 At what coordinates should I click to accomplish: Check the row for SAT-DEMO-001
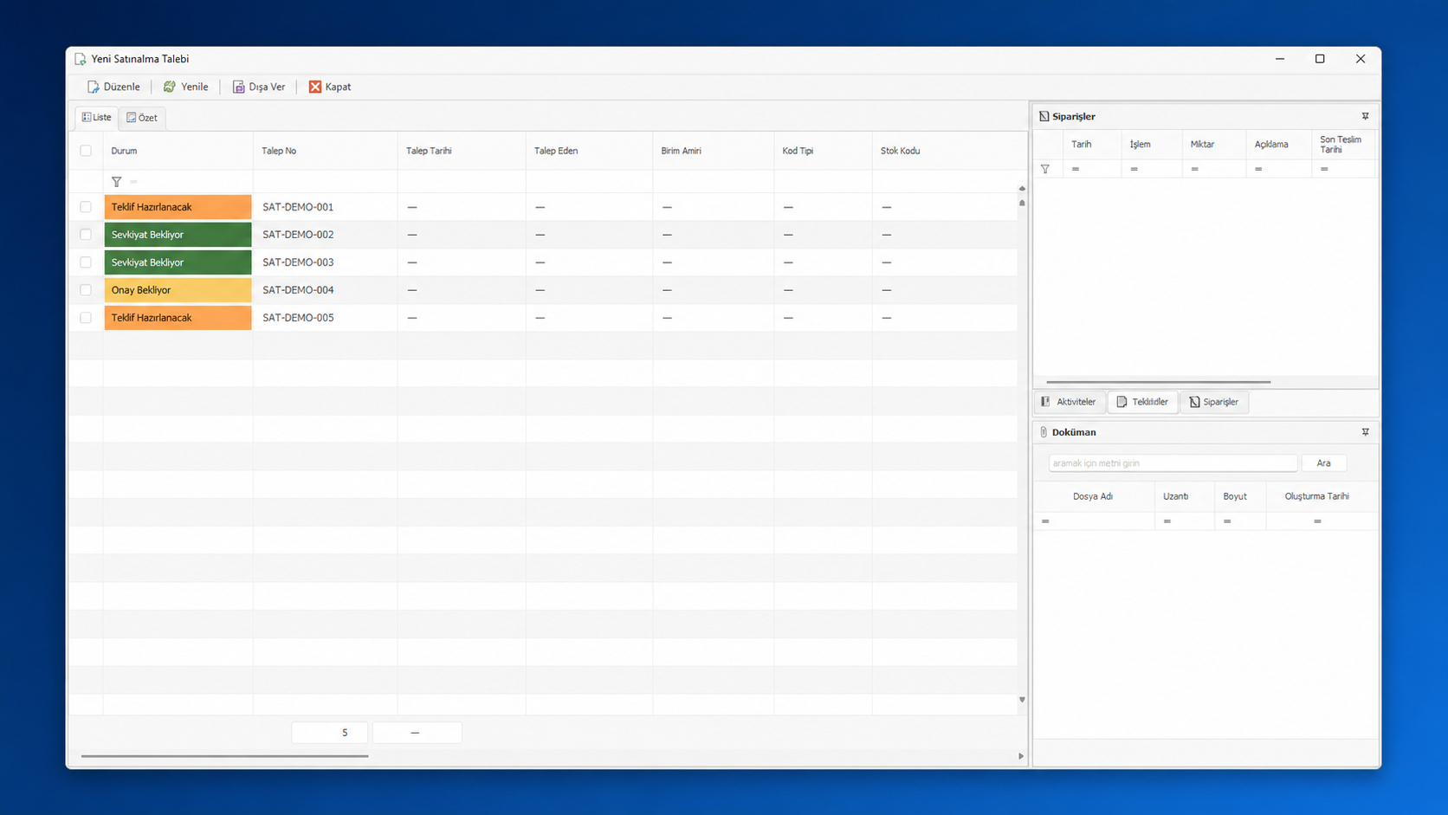click(86, 207)
